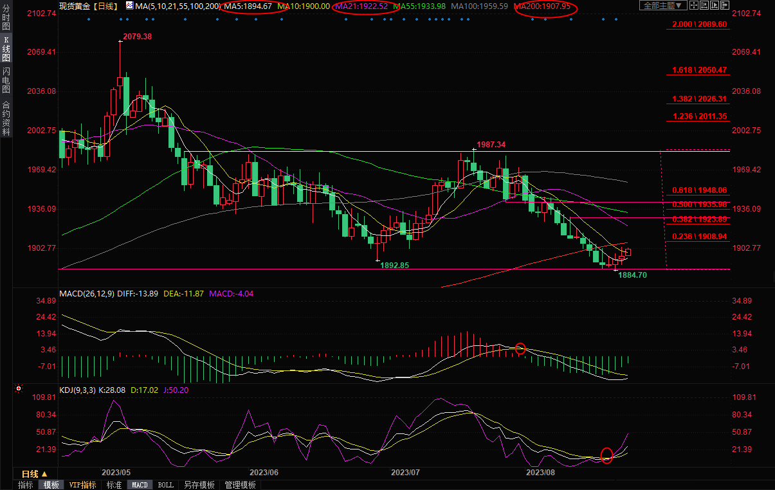
Task: Apply the MACD template
Action: pyautogui.click(x=140, y=485)
